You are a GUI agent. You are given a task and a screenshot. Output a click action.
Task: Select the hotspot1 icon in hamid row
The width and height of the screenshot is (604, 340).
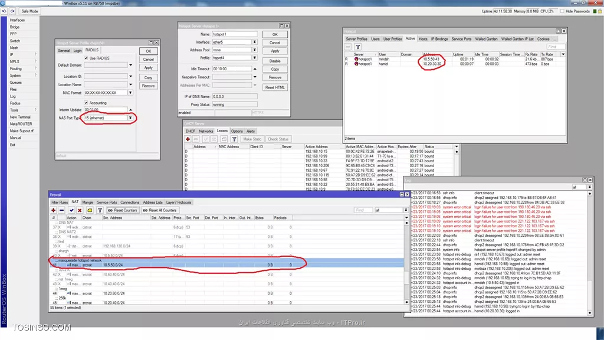(x=356, y=64)
